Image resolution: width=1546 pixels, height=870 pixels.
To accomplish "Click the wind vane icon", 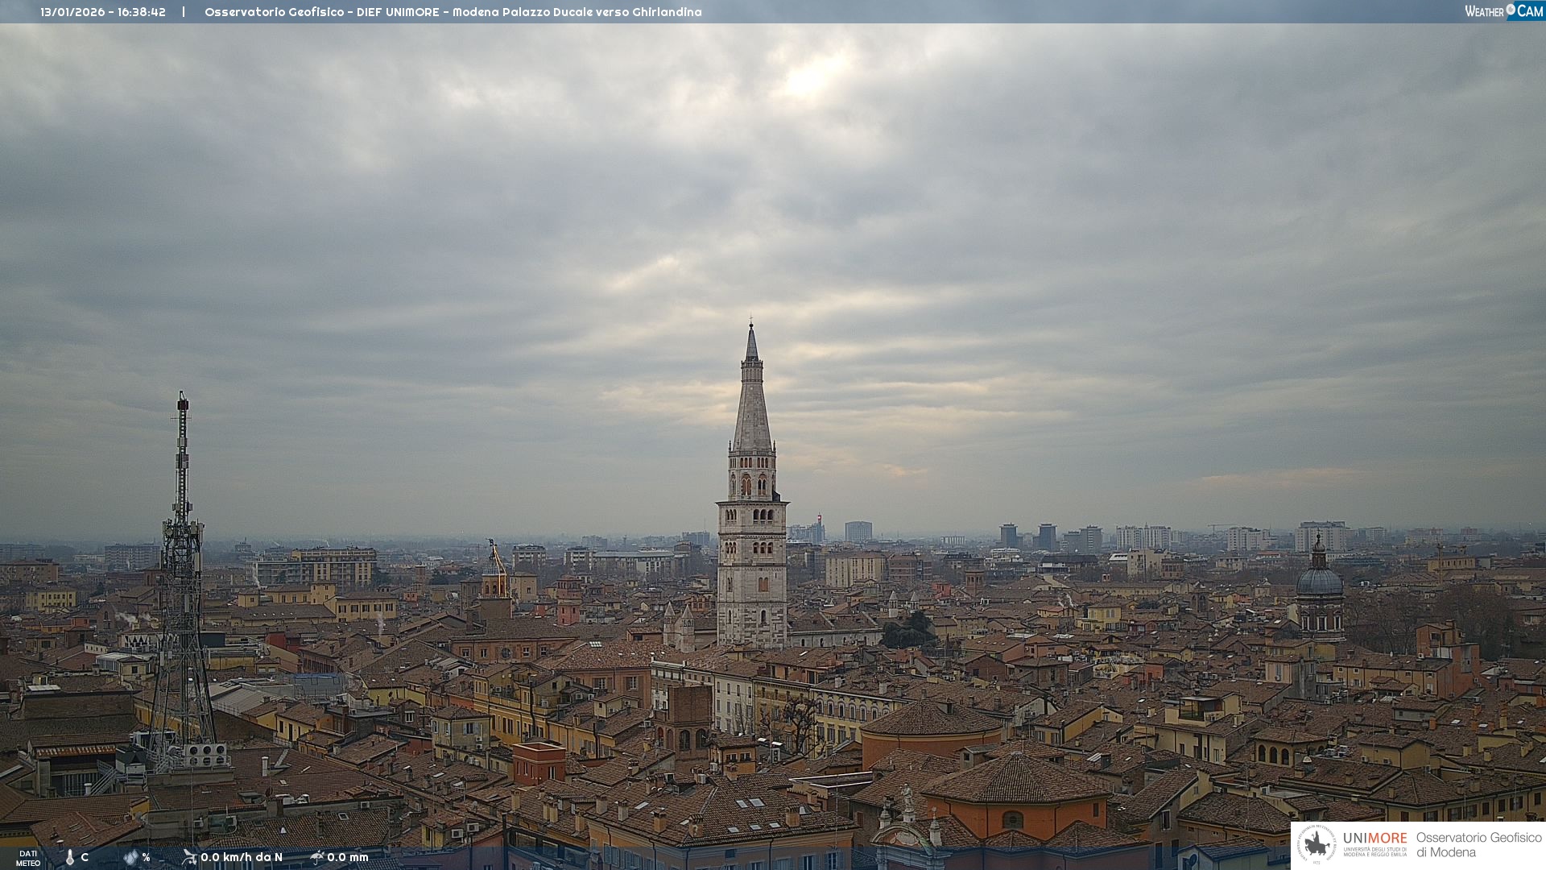I will (x=189, y=857).
